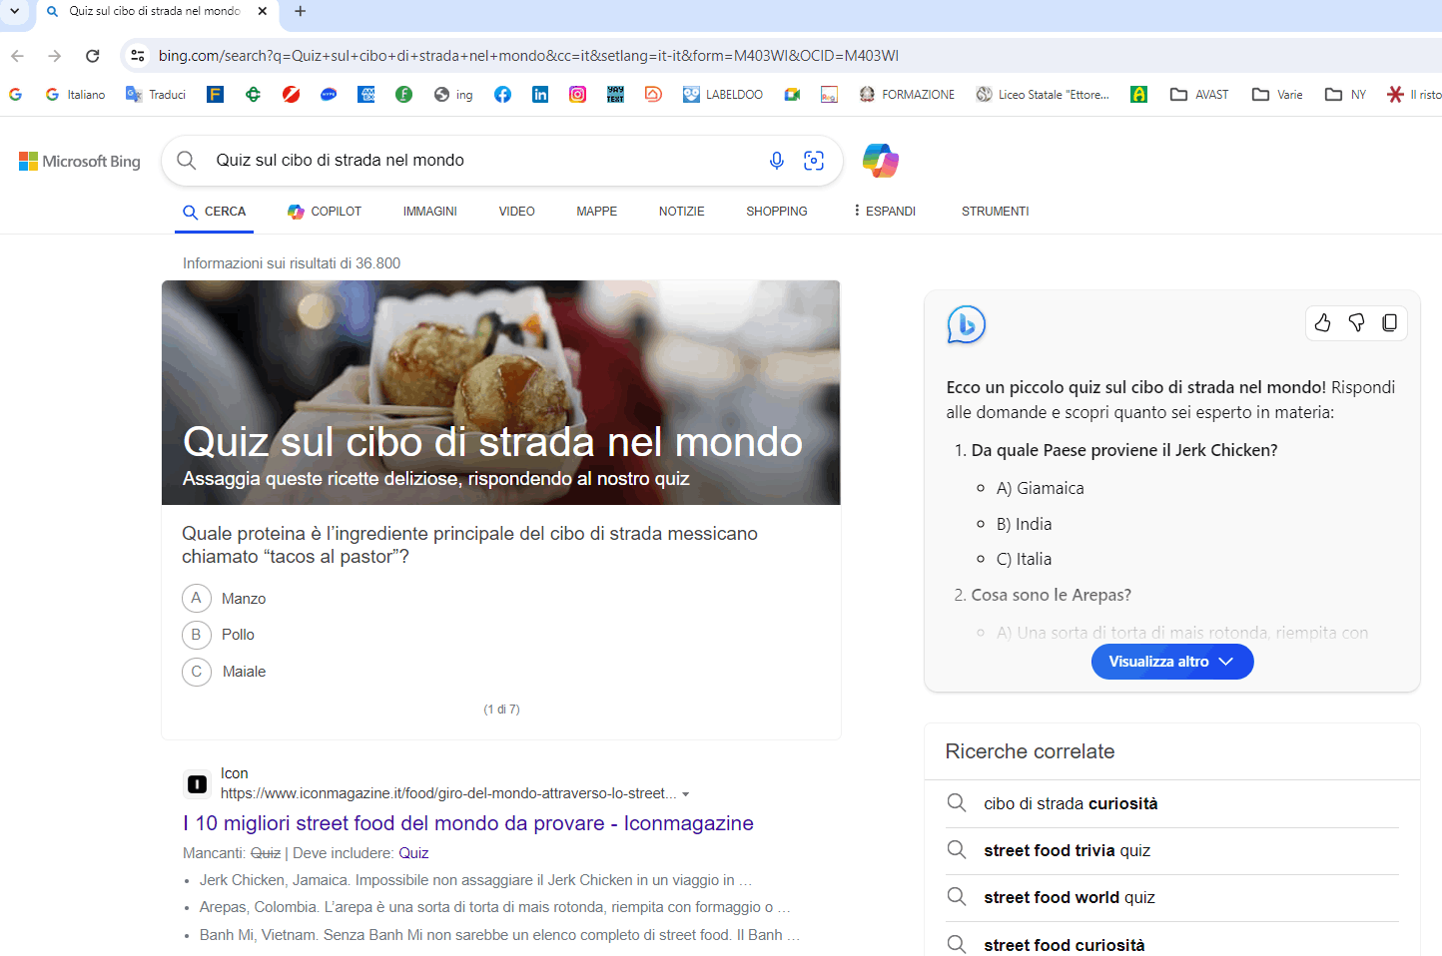The width and height of the screenshot is (1442, 956).
Task: Open the Facebook bookmark icon
Action: click(502, 94)
